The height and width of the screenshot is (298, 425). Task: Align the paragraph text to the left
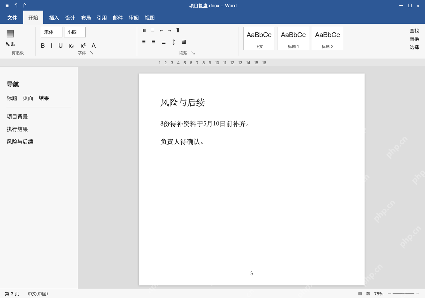144,42
